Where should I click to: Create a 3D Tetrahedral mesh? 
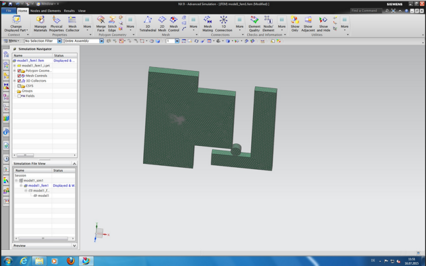pyautogui.click(x=148, y=23)
